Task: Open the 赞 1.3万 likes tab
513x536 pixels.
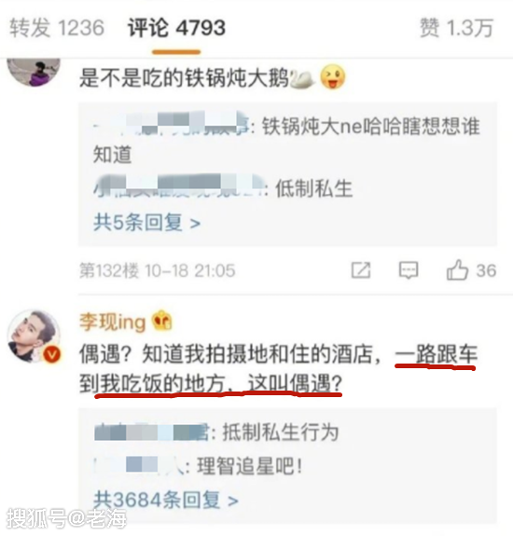Action: pos(457,28)
